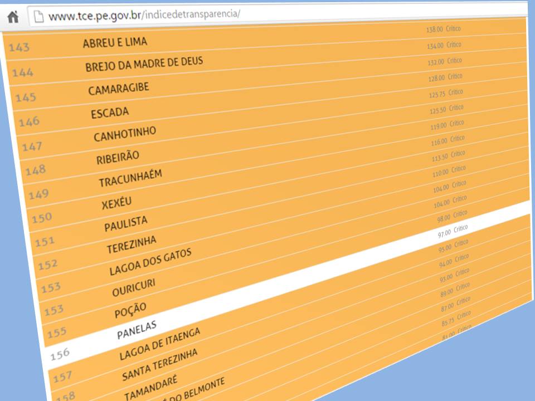Click the 125.50 score value

coord(438,110)
